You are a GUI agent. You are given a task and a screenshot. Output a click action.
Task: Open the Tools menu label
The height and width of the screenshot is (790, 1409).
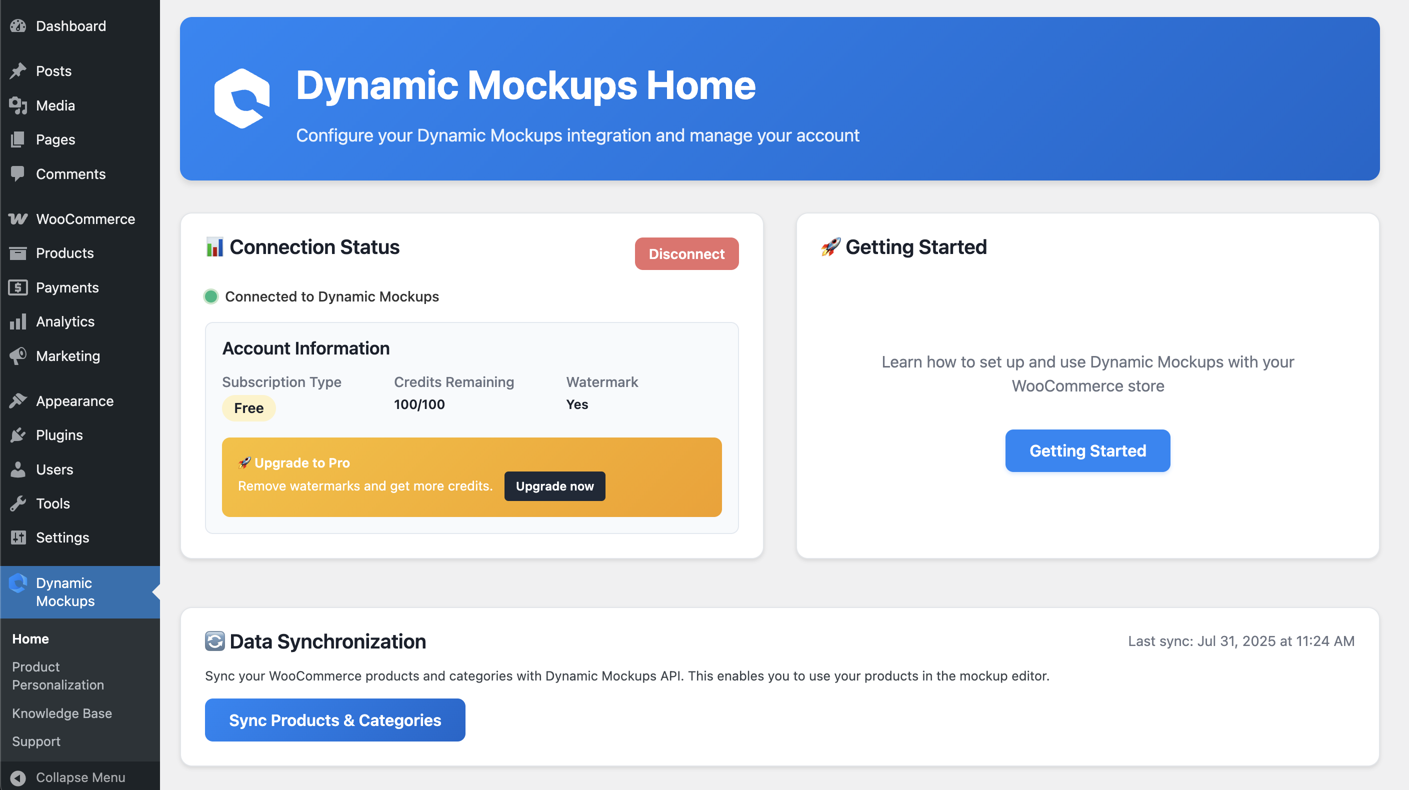click(x=53, y=503)
